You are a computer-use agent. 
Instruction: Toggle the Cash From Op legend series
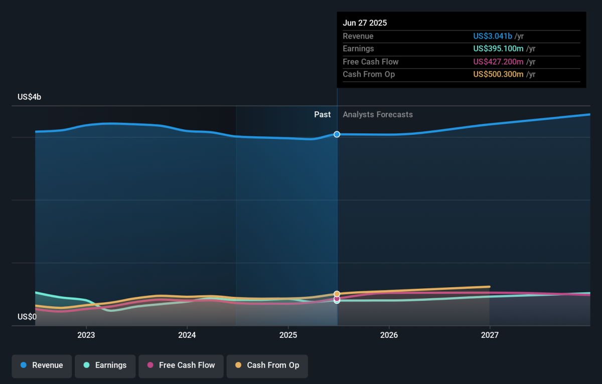(x=267, y=365)
